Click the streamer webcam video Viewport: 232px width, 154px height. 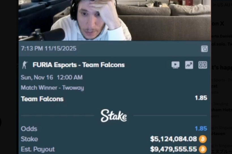coord(115,20)
